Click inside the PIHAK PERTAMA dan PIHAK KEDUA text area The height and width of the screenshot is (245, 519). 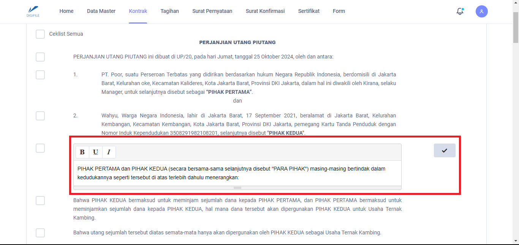click(x=237, y=173)
